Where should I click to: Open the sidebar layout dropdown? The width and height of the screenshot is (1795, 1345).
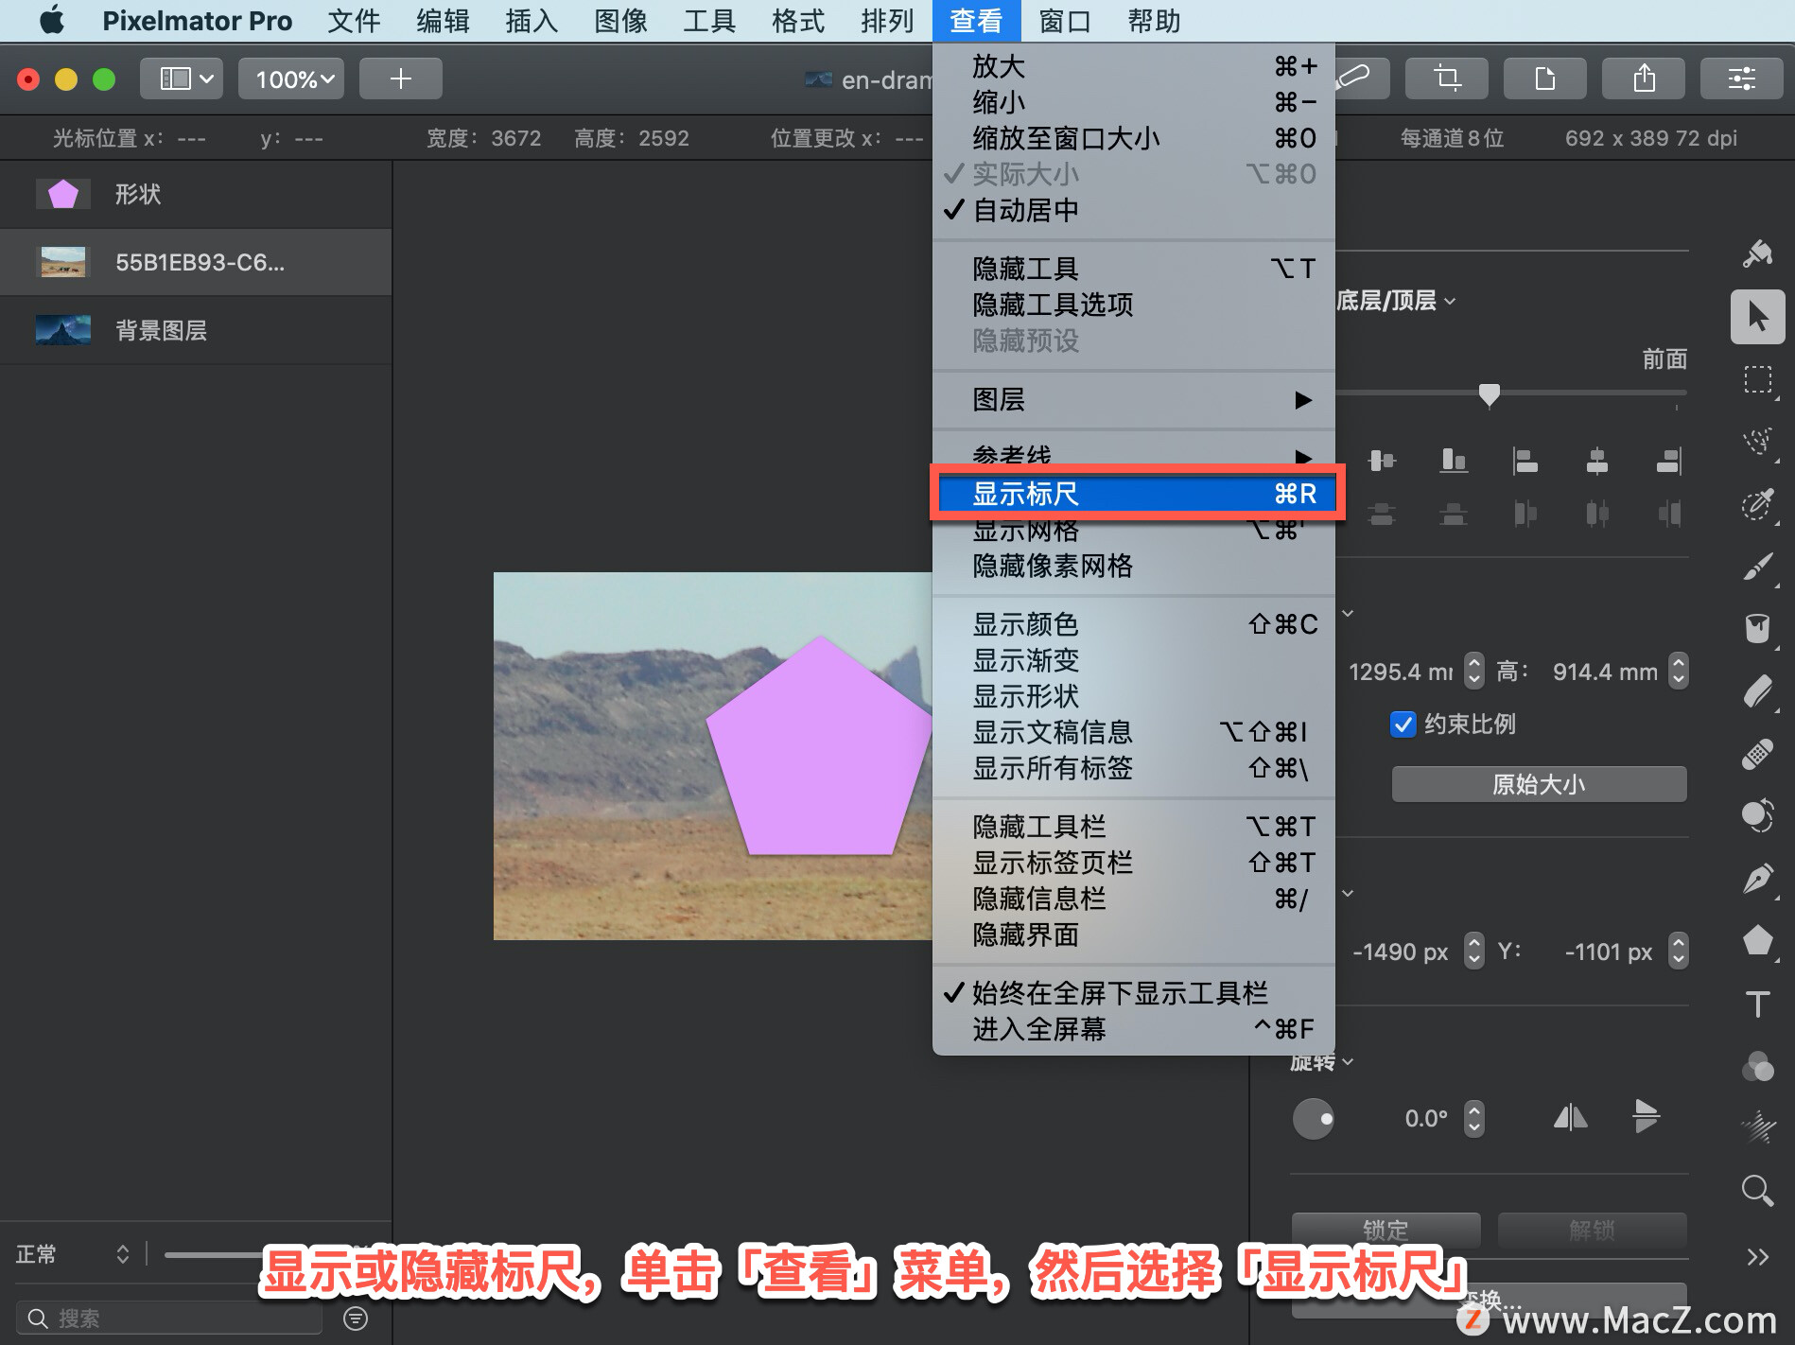[x=182, y=79]
